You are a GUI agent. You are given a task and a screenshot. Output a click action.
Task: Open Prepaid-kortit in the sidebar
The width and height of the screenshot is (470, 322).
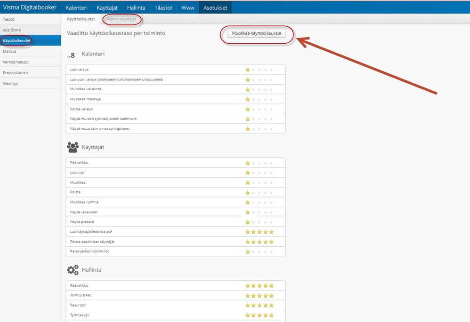tap(30, 73)
